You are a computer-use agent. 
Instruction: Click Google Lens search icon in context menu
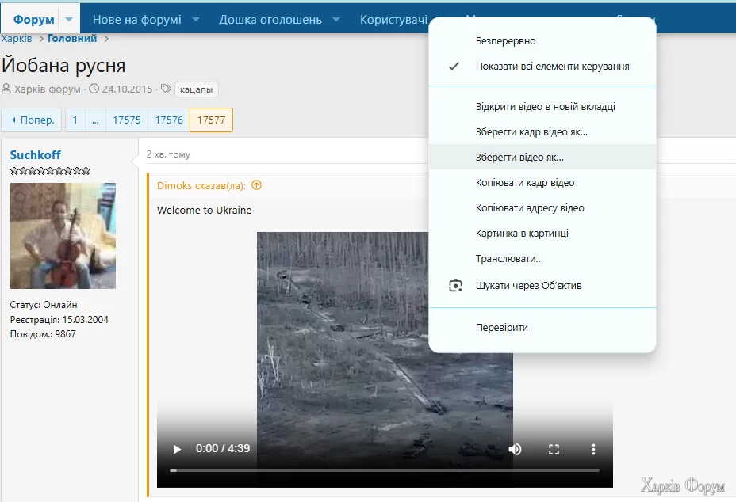(455, 285)
